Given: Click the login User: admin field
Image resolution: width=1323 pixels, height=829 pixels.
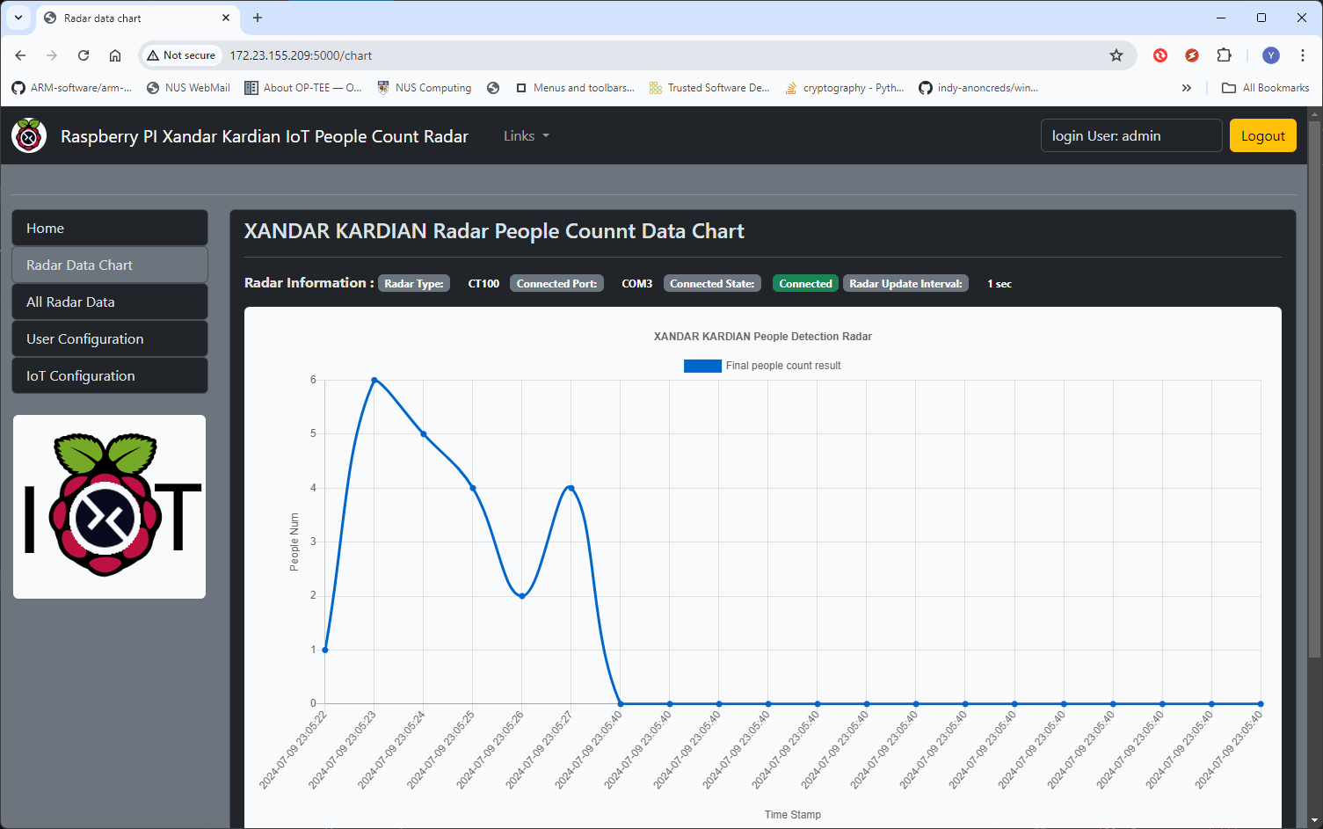Looking at the screenshot, I should pos(1131,135).
